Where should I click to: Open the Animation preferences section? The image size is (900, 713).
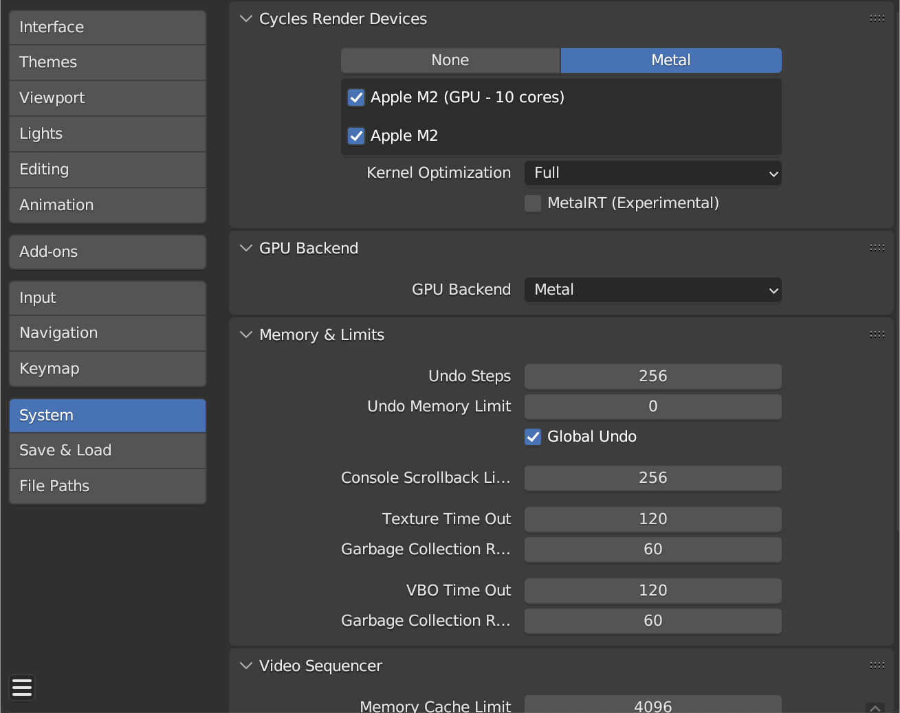click(108, 205)
